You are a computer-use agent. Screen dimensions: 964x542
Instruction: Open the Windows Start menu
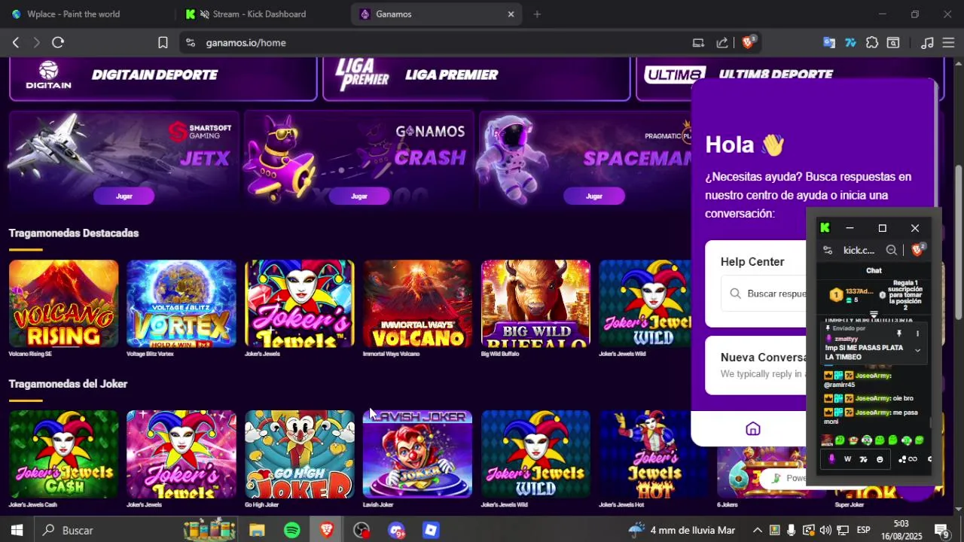pos(17,530)
